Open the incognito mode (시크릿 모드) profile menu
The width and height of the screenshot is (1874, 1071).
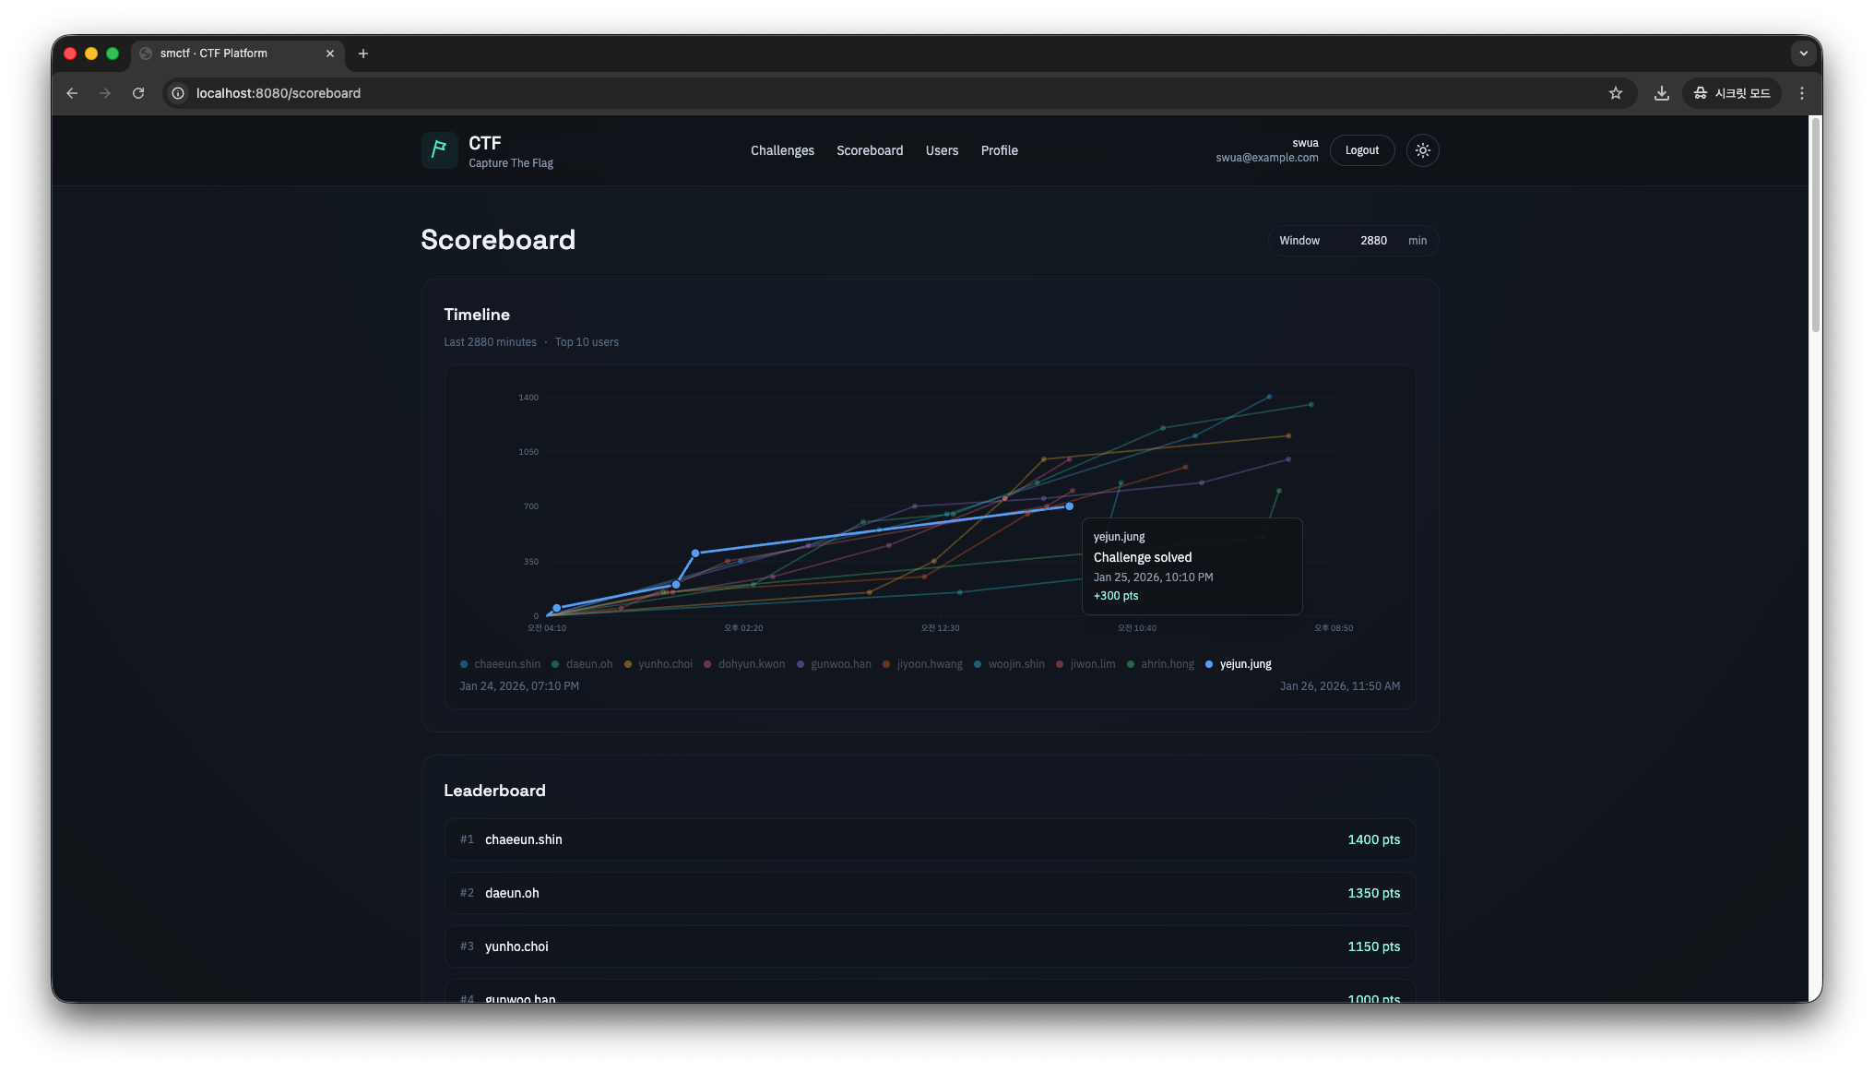pyautogui.click(x=1731, y=93)
